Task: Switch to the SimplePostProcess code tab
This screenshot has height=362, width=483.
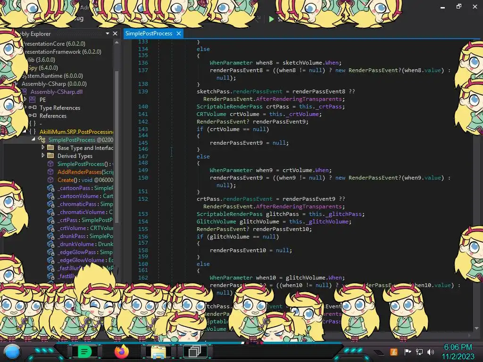Action: (x=149, y=33)
